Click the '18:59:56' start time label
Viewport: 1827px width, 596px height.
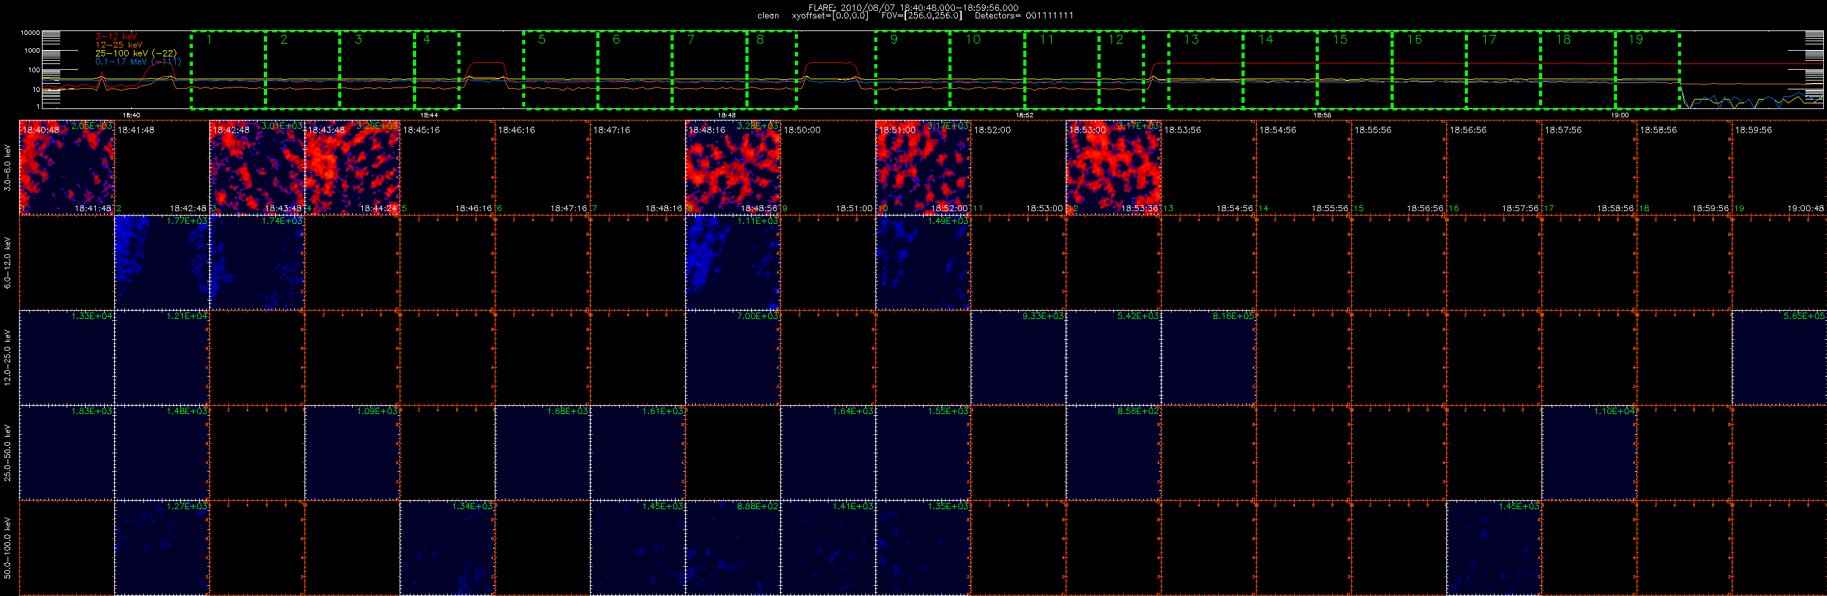click(1754, 131)
